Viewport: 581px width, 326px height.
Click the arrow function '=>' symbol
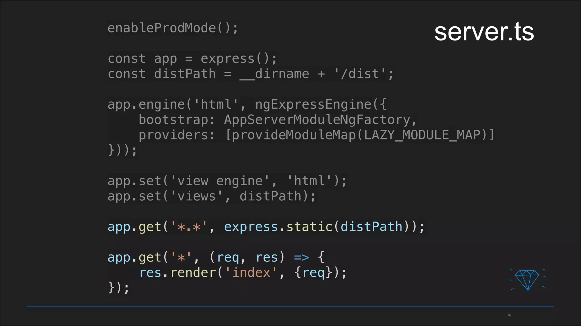(301, 258)
